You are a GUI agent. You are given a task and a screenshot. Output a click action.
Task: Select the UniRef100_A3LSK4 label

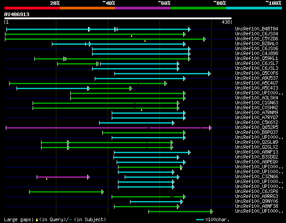click(x=257, y=98)
